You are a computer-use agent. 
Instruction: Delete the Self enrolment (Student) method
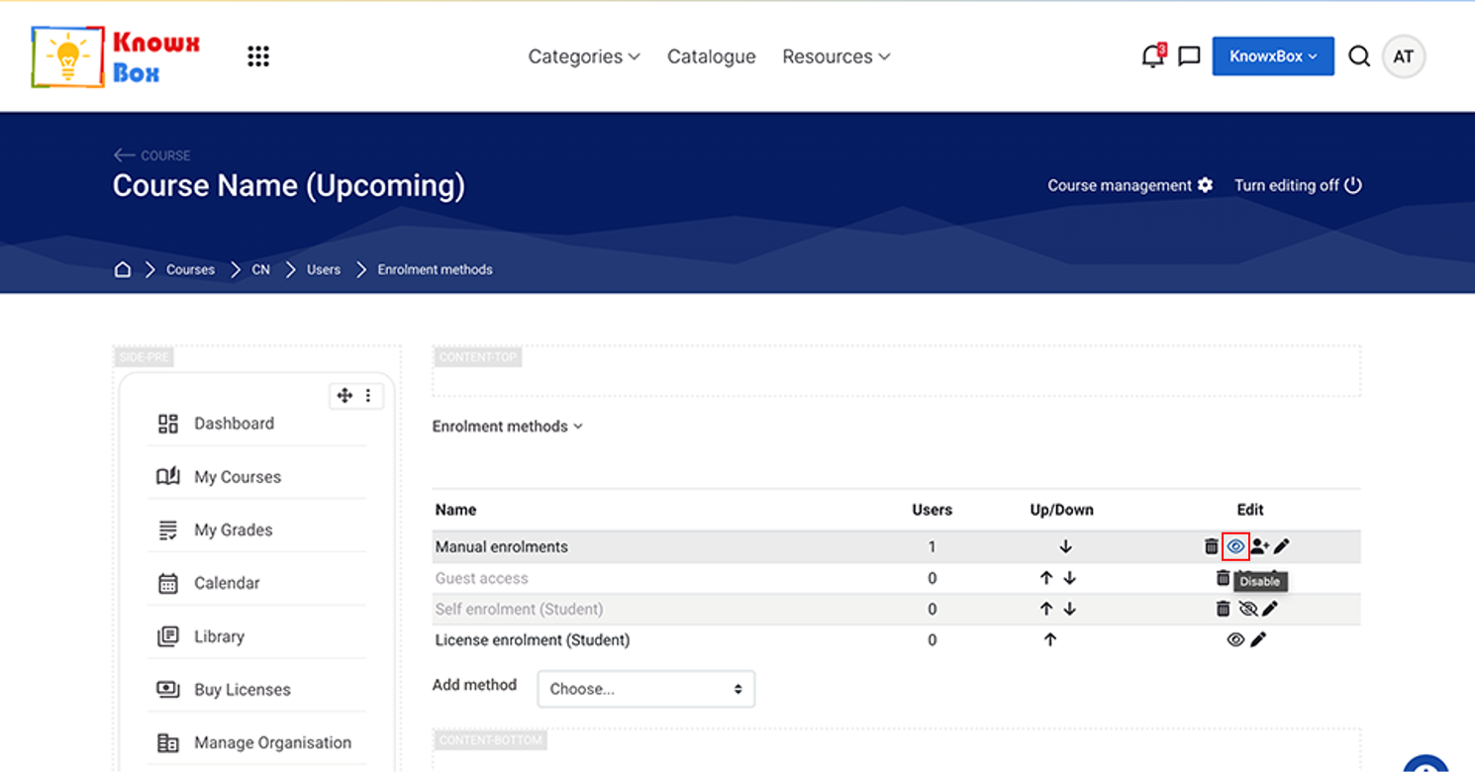[x=1223, y=609]
